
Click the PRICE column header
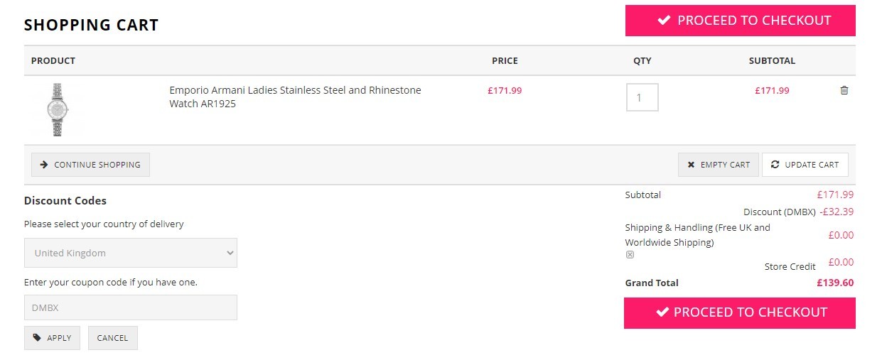pyautogui.click(x=505, y=61)
